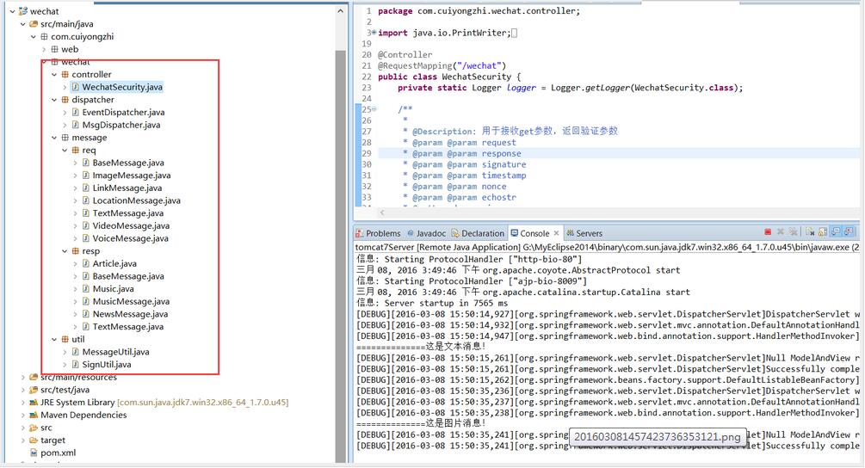Switch to the Javadoc tab
865x468 pixels.
tap(426, 233)
